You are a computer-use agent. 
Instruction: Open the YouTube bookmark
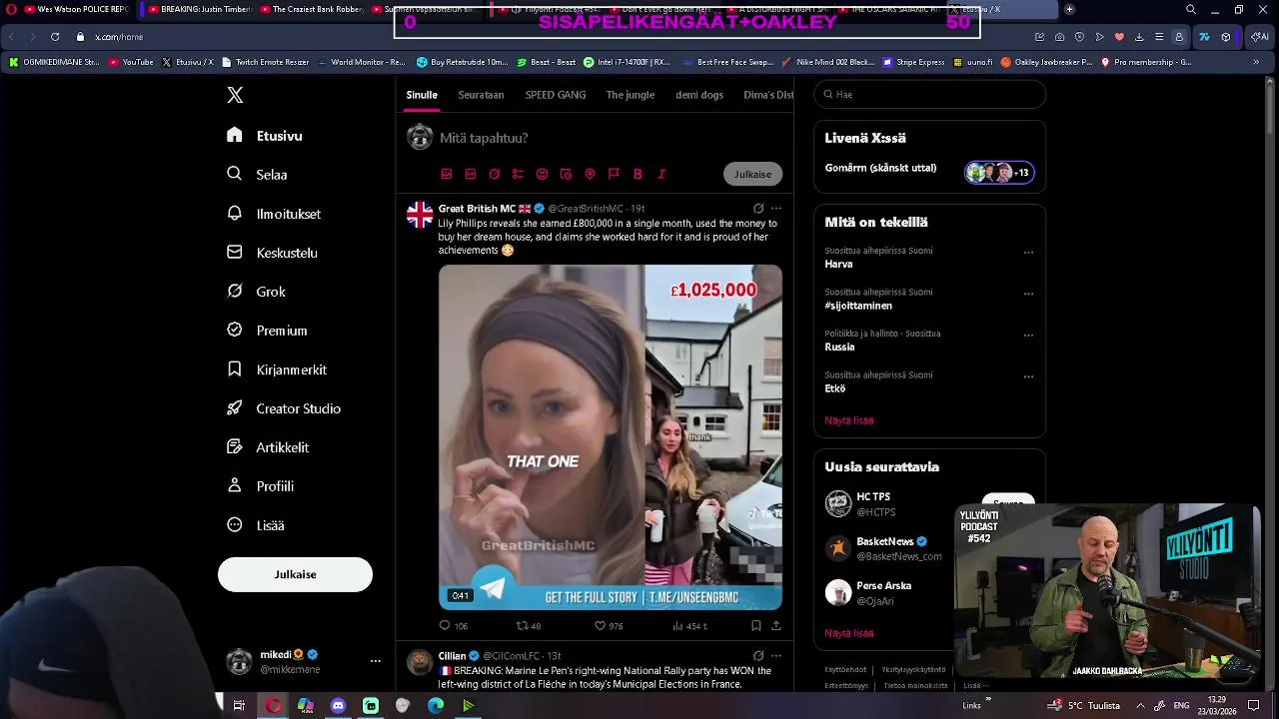(x=132, y=62)
